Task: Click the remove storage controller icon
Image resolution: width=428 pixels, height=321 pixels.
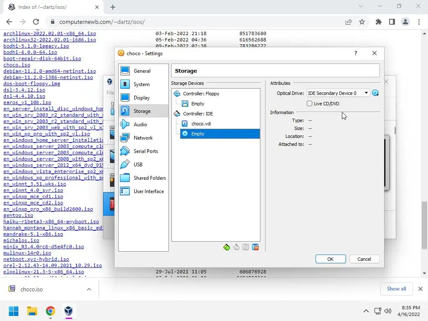Action: coord(236,247)
